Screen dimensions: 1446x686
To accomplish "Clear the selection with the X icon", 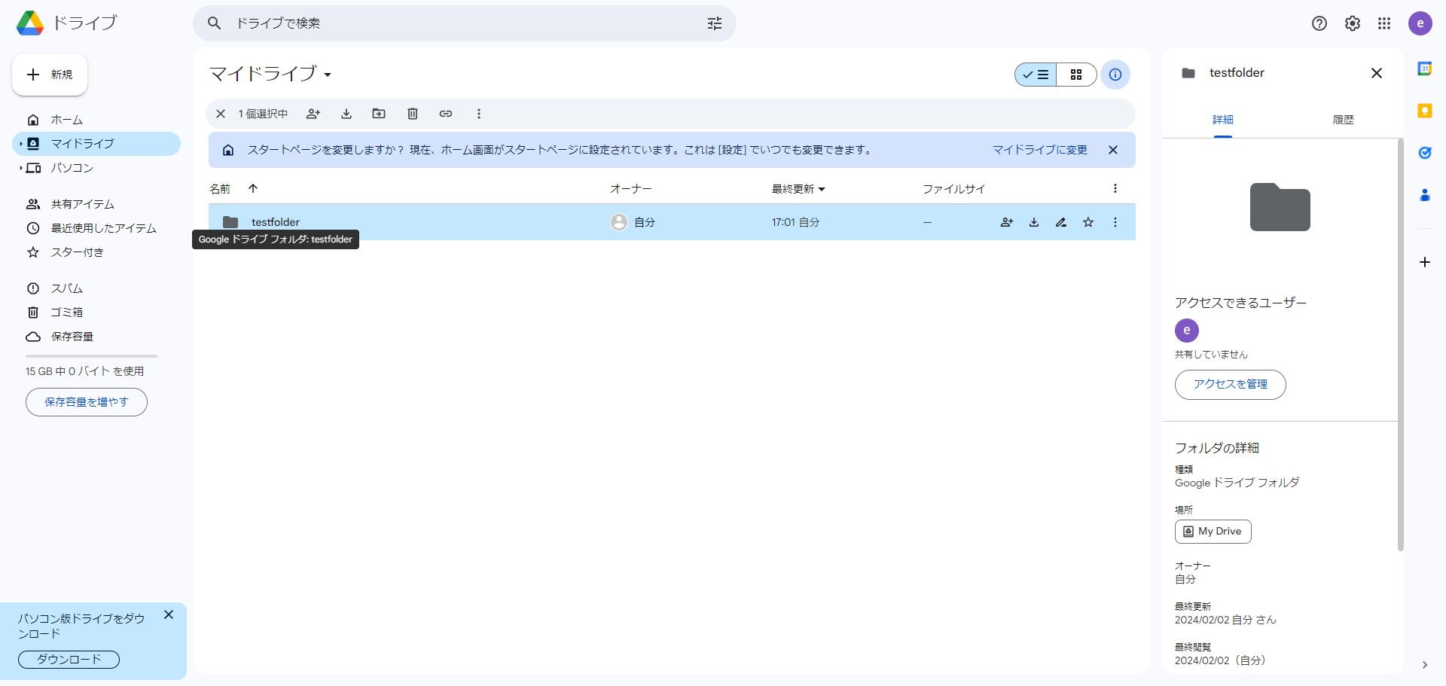I will [221, 114].
